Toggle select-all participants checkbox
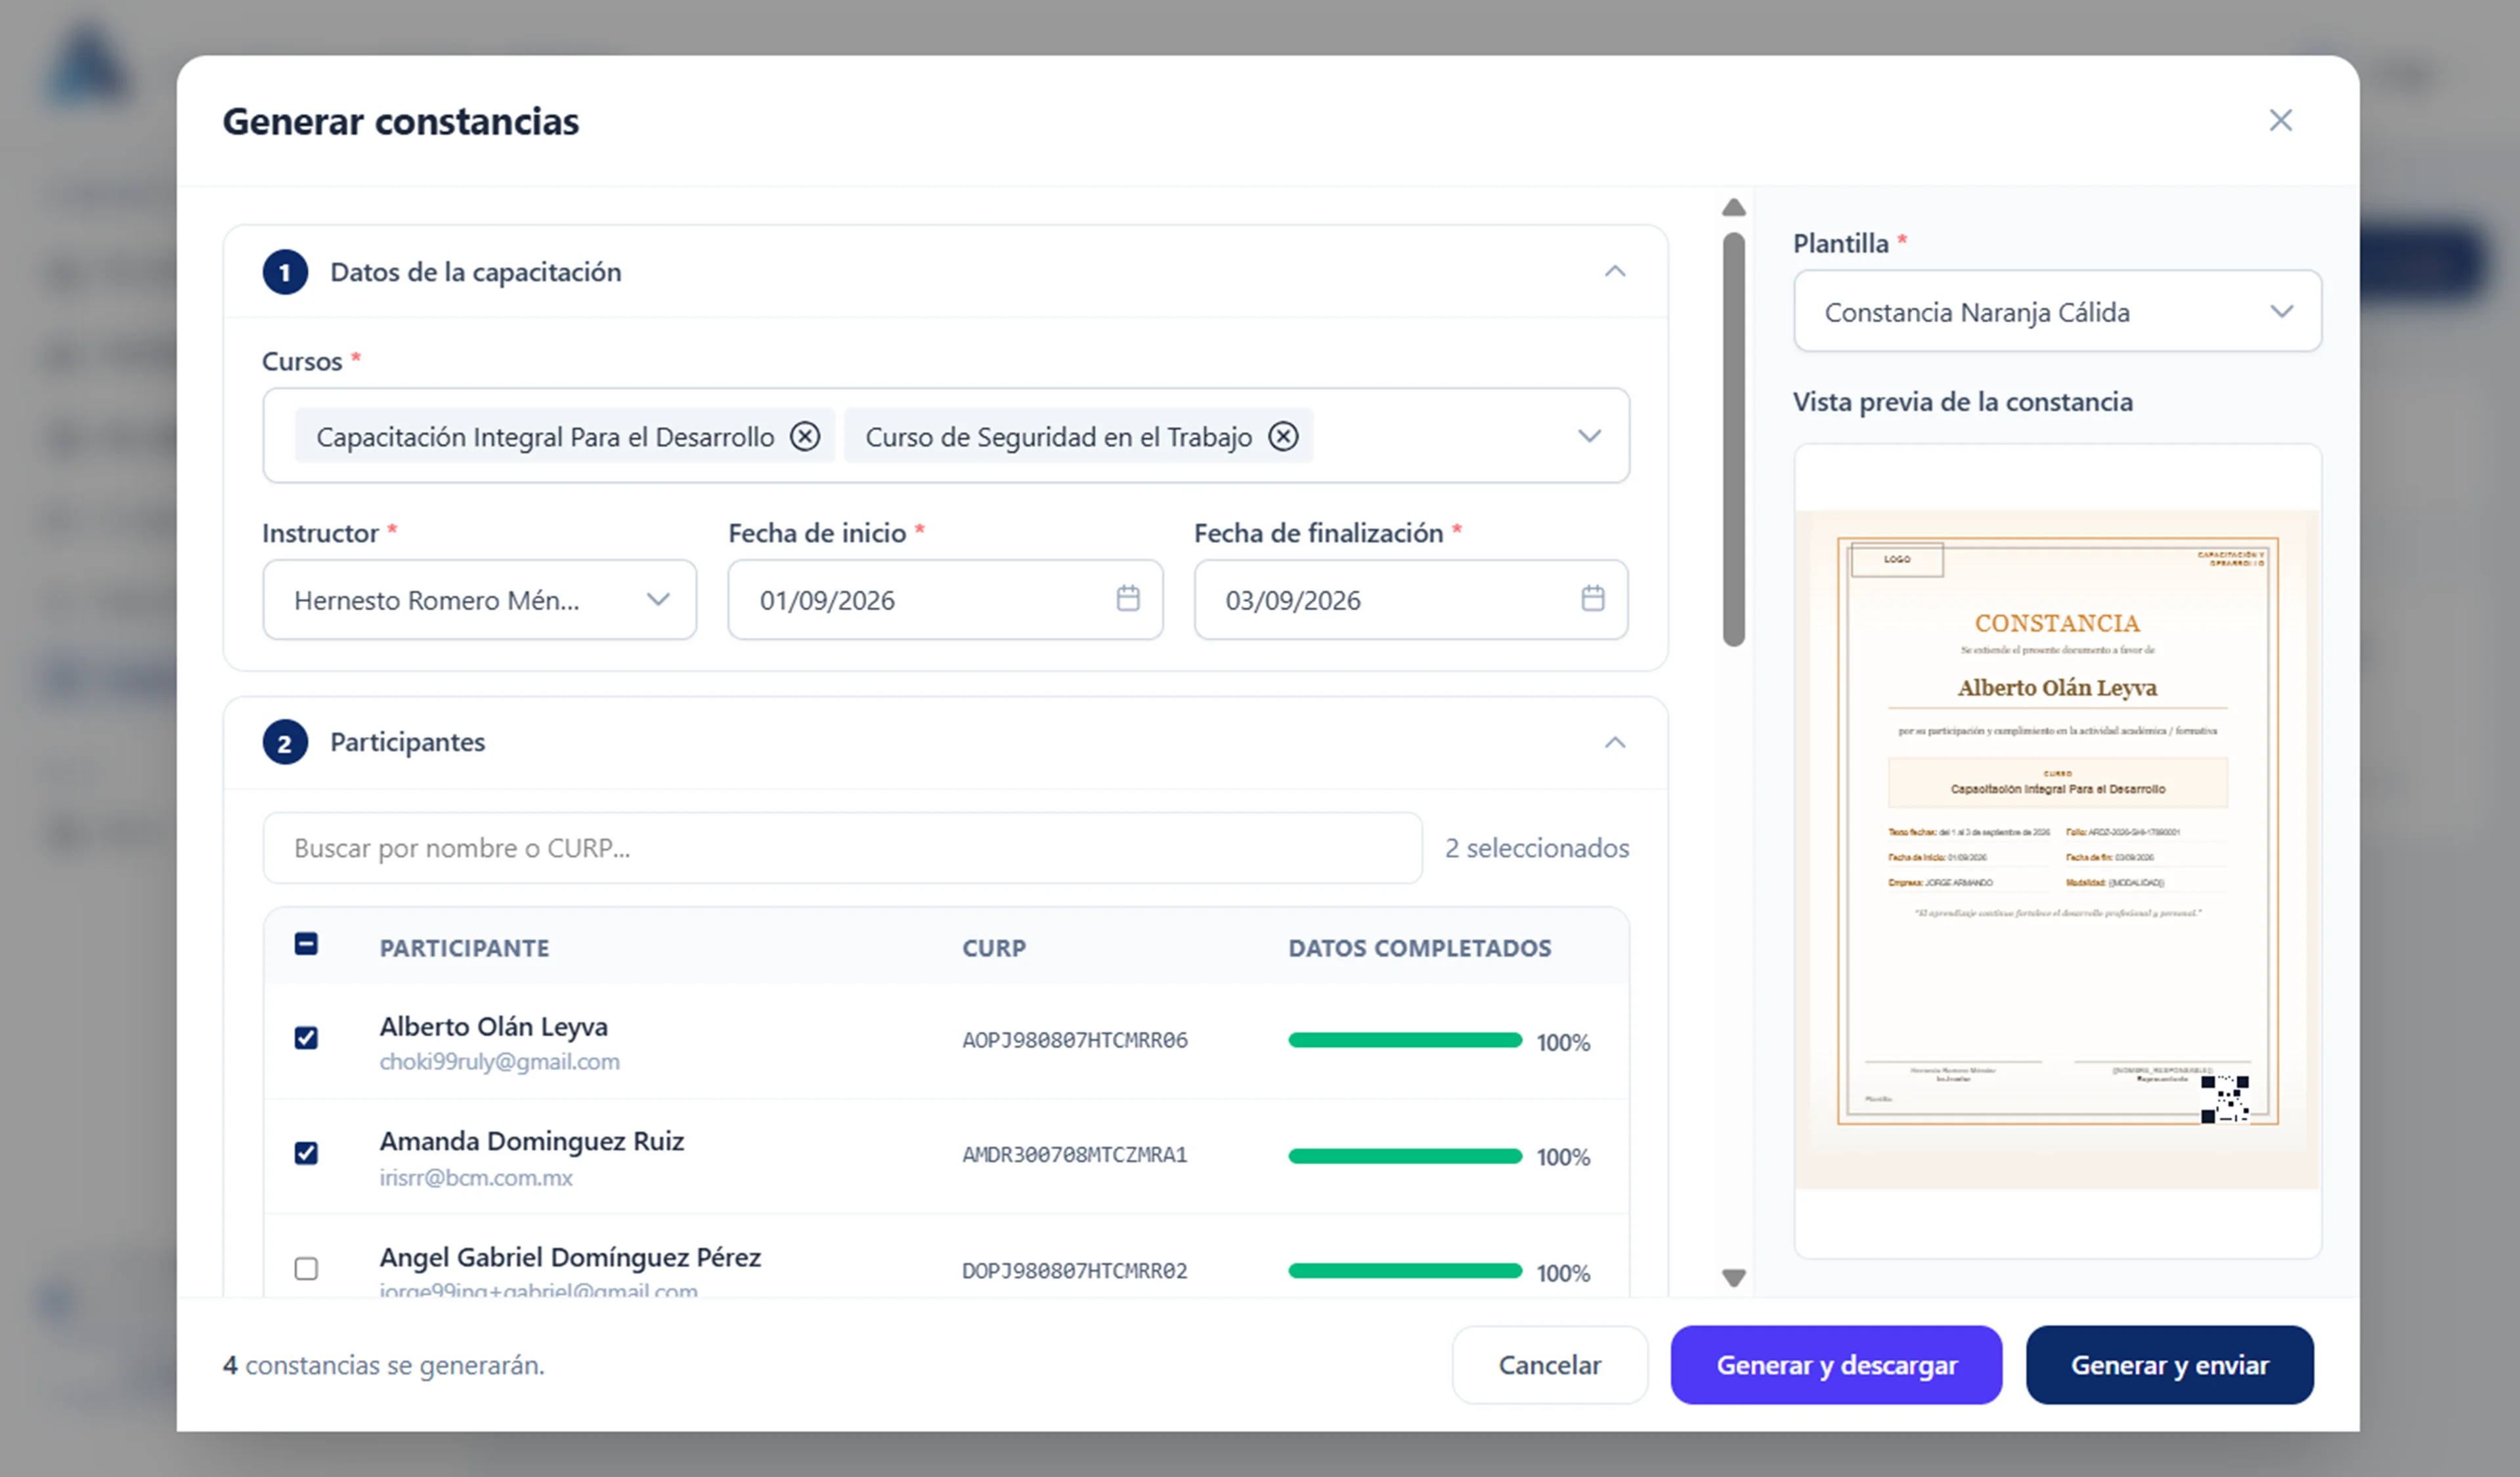This screenshot has width=2520, height=1477. coord(306,944)
